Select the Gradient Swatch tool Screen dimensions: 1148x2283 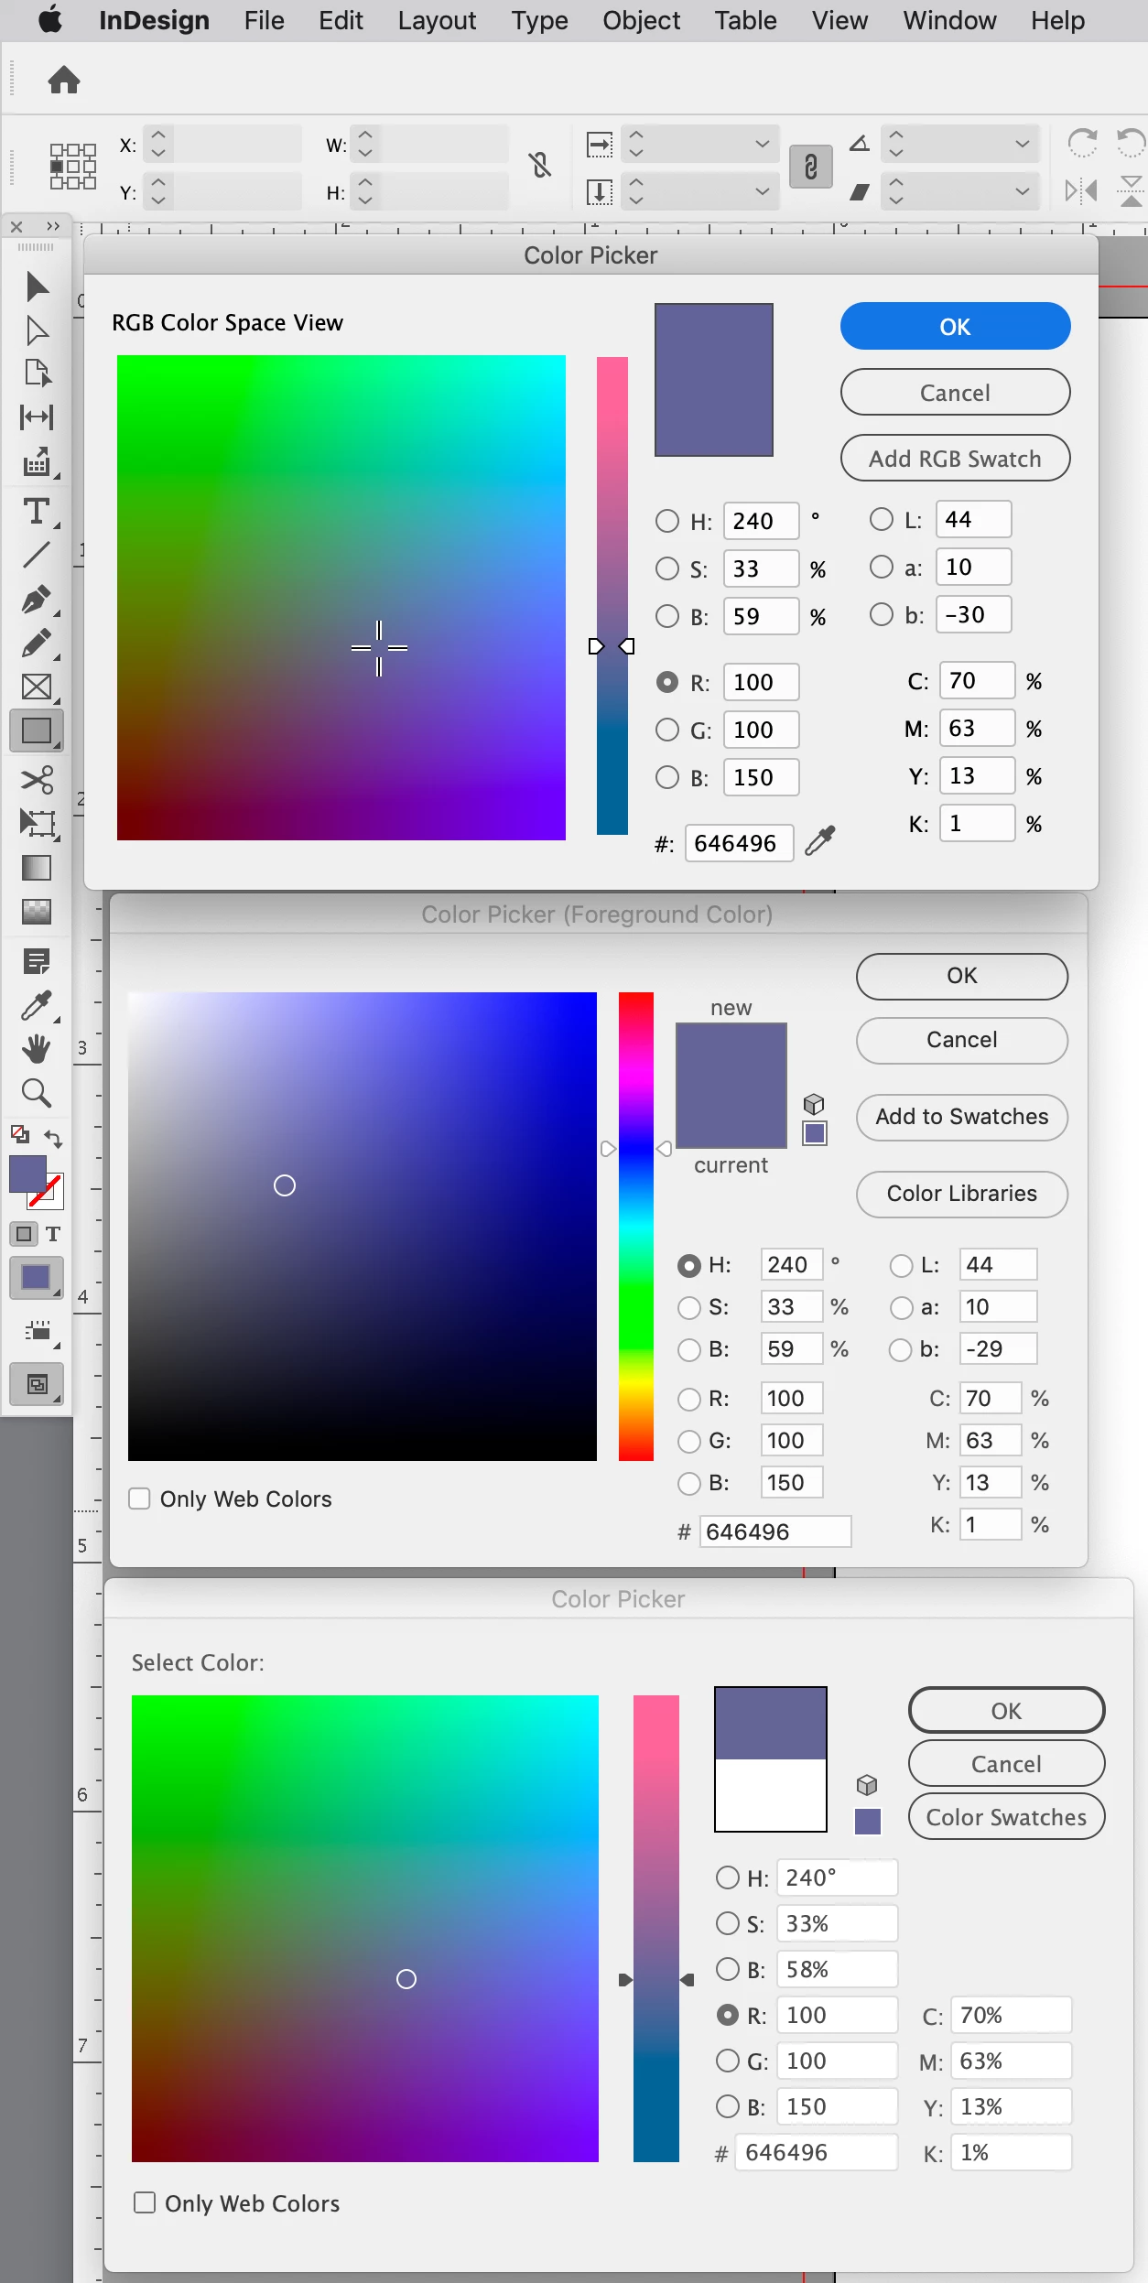37,868
